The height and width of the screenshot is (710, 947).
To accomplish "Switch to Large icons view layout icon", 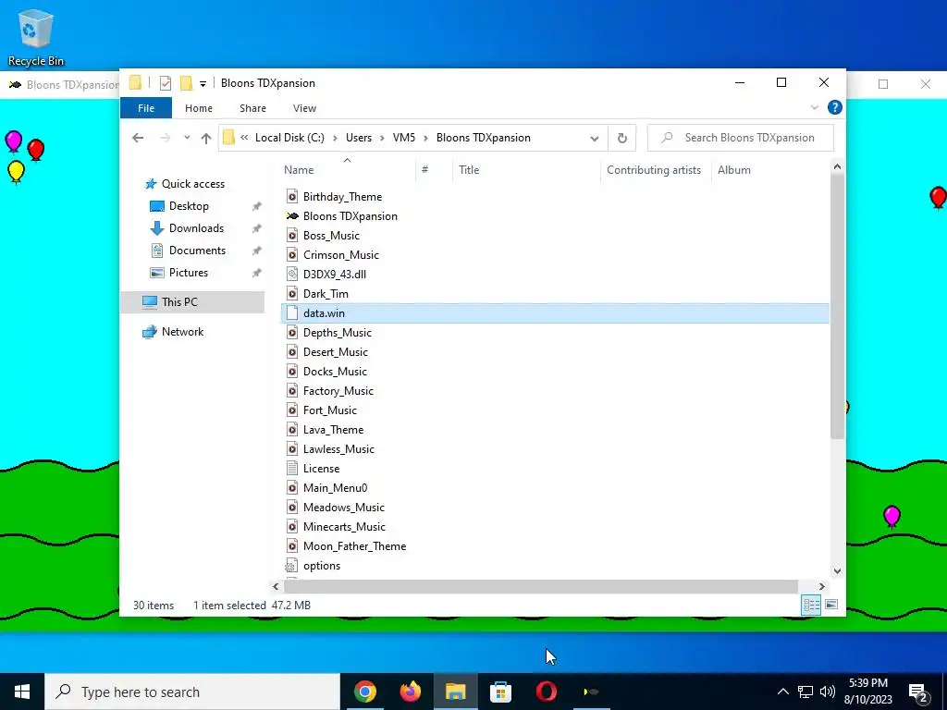I will (x=831, y=605).
